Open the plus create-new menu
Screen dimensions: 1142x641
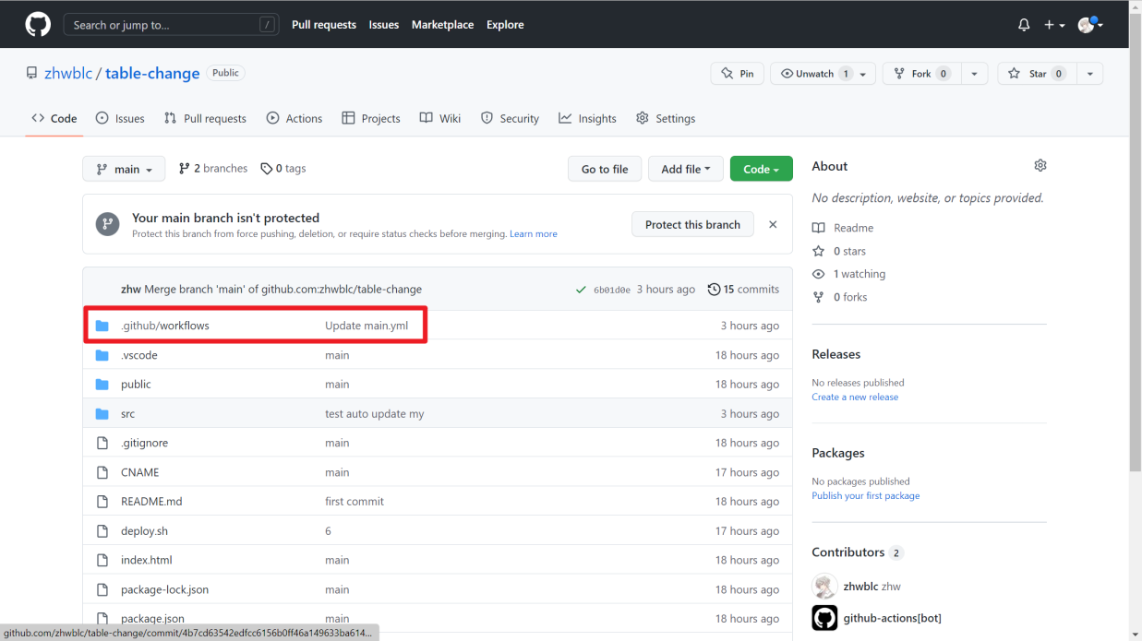click(1054, 25)
